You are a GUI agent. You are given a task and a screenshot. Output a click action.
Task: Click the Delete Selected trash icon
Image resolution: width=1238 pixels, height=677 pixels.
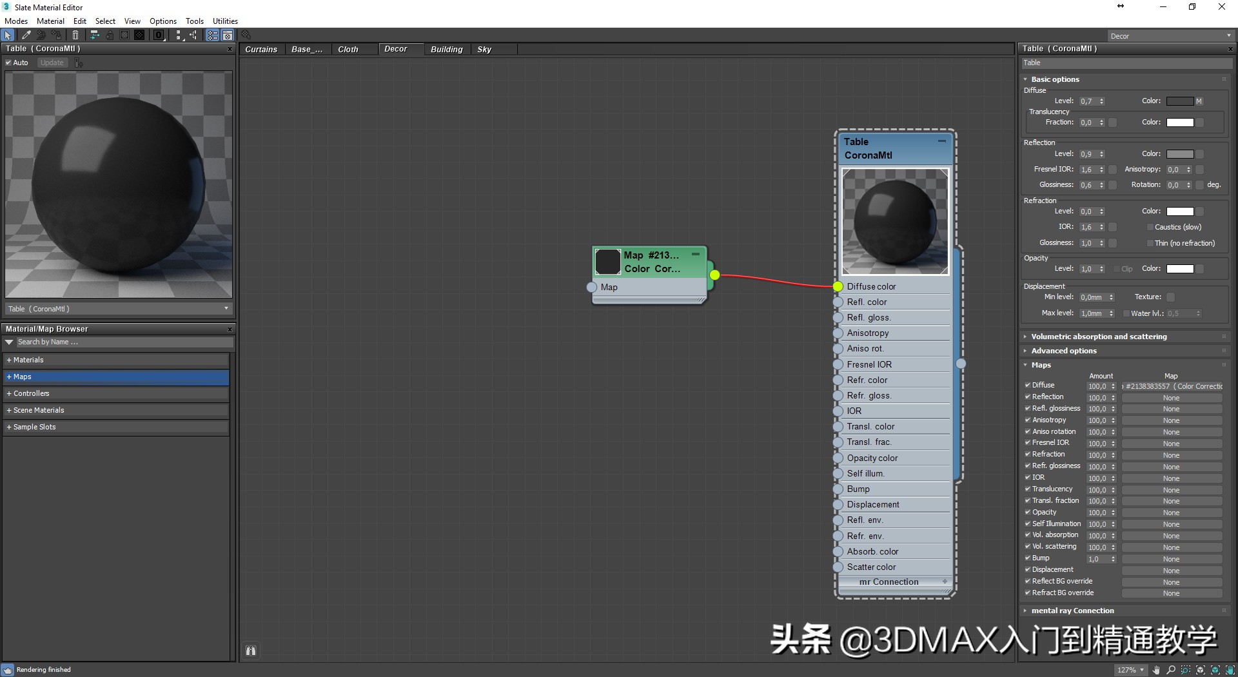tap(75, 35)
